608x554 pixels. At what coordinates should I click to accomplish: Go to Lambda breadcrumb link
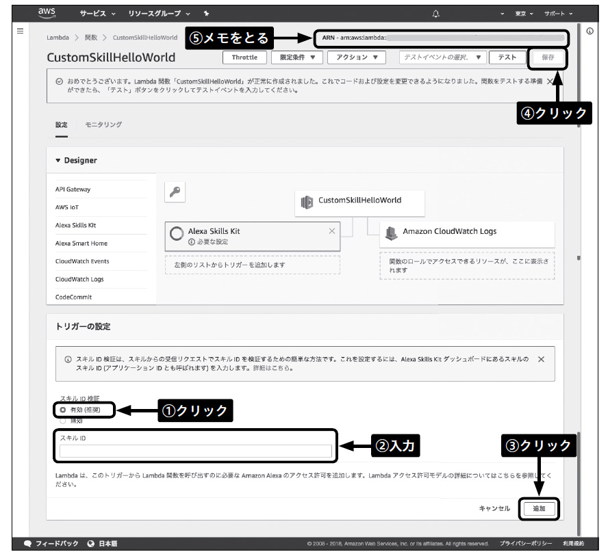58,38
